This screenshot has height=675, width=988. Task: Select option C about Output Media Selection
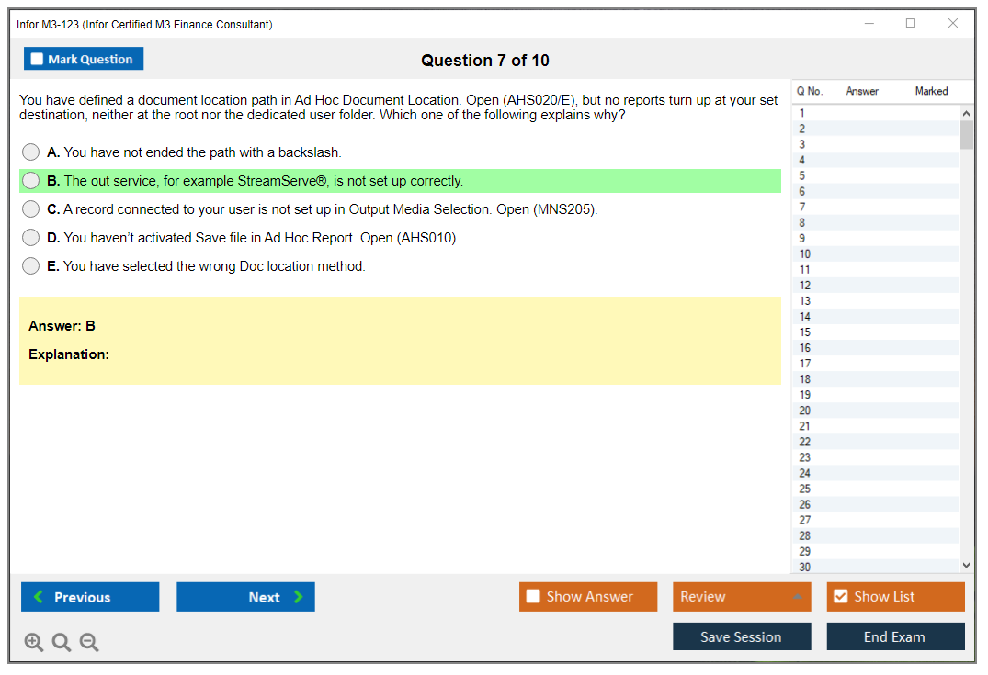click(31, 209)
